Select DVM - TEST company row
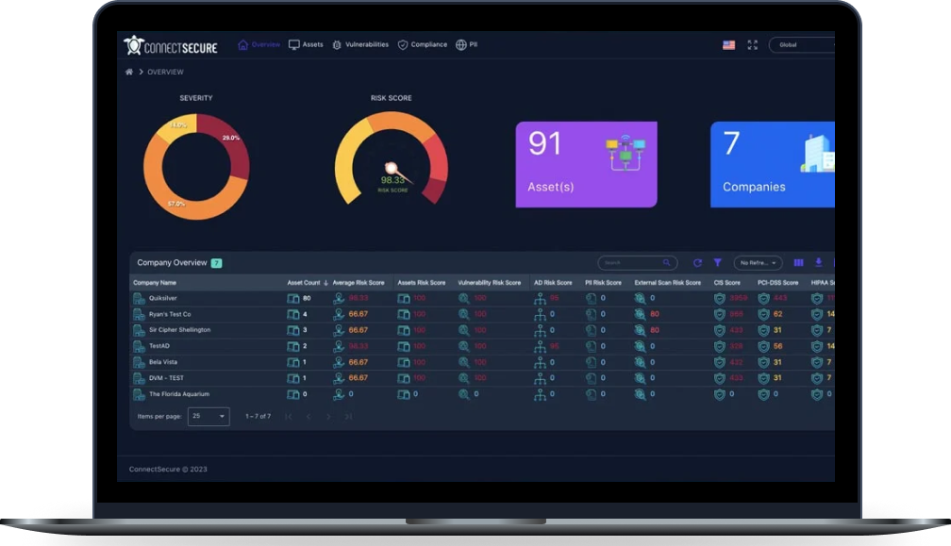Image resolution: width=951 pixels, height=546 pixels. tap(482, 378)
